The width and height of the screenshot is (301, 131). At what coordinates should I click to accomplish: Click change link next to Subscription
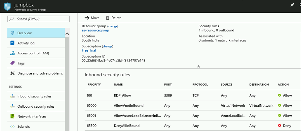pos(107,46)
